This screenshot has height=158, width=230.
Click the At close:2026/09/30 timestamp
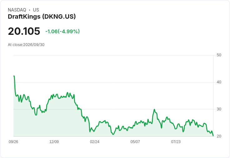(26, 45)
